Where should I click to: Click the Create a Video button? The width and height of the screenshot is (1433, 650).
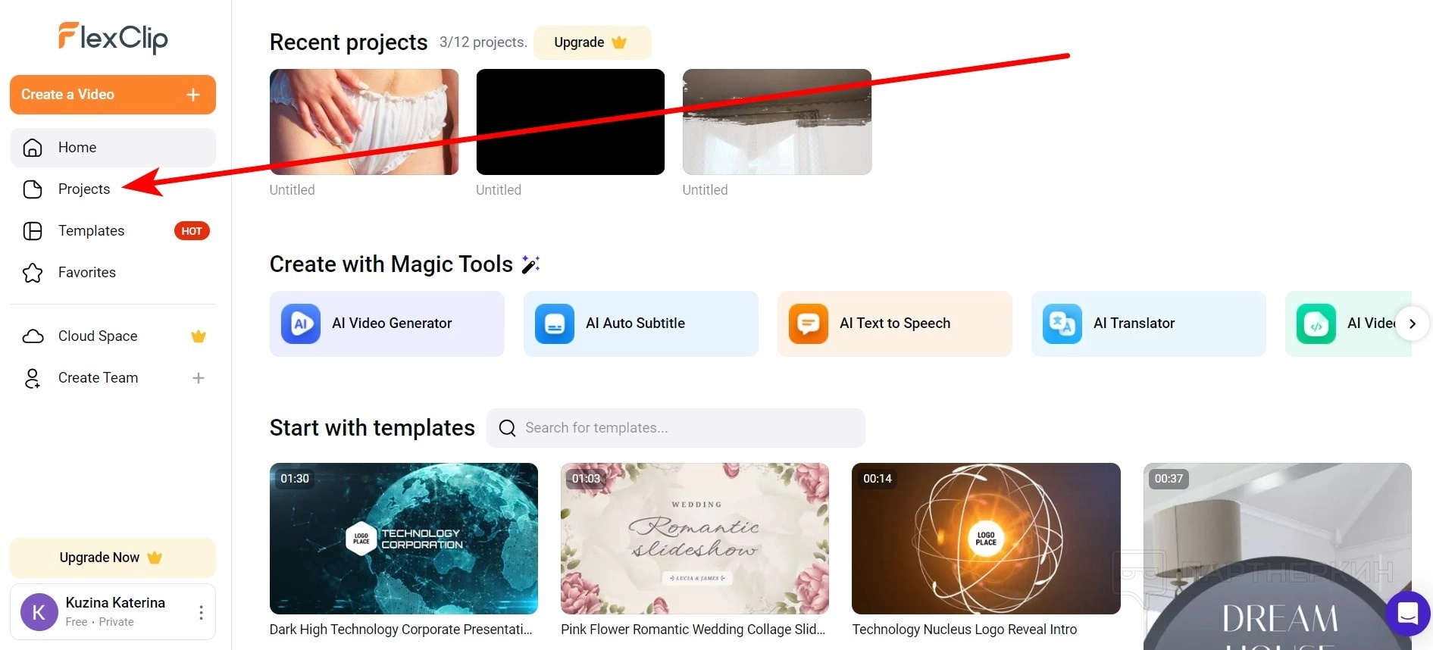point(113,95)
